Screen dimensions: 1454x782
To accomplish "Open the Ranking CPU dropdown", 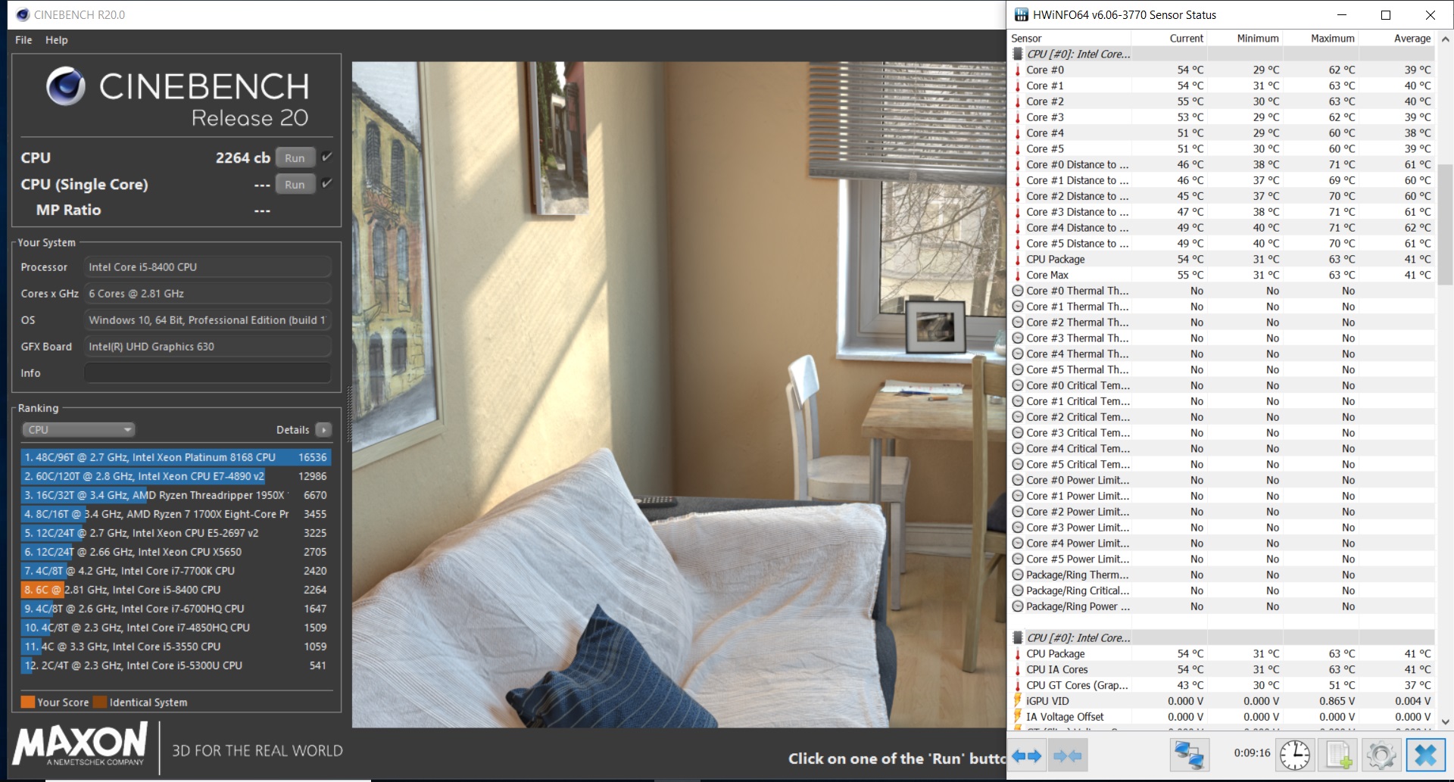I will point(78,429).
